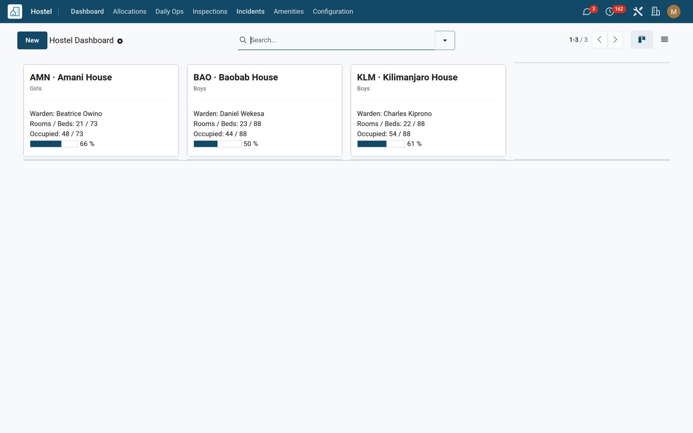This screenshot has width=693, height=433.
Task: Open the company building icon
Action: click(656, 12)
